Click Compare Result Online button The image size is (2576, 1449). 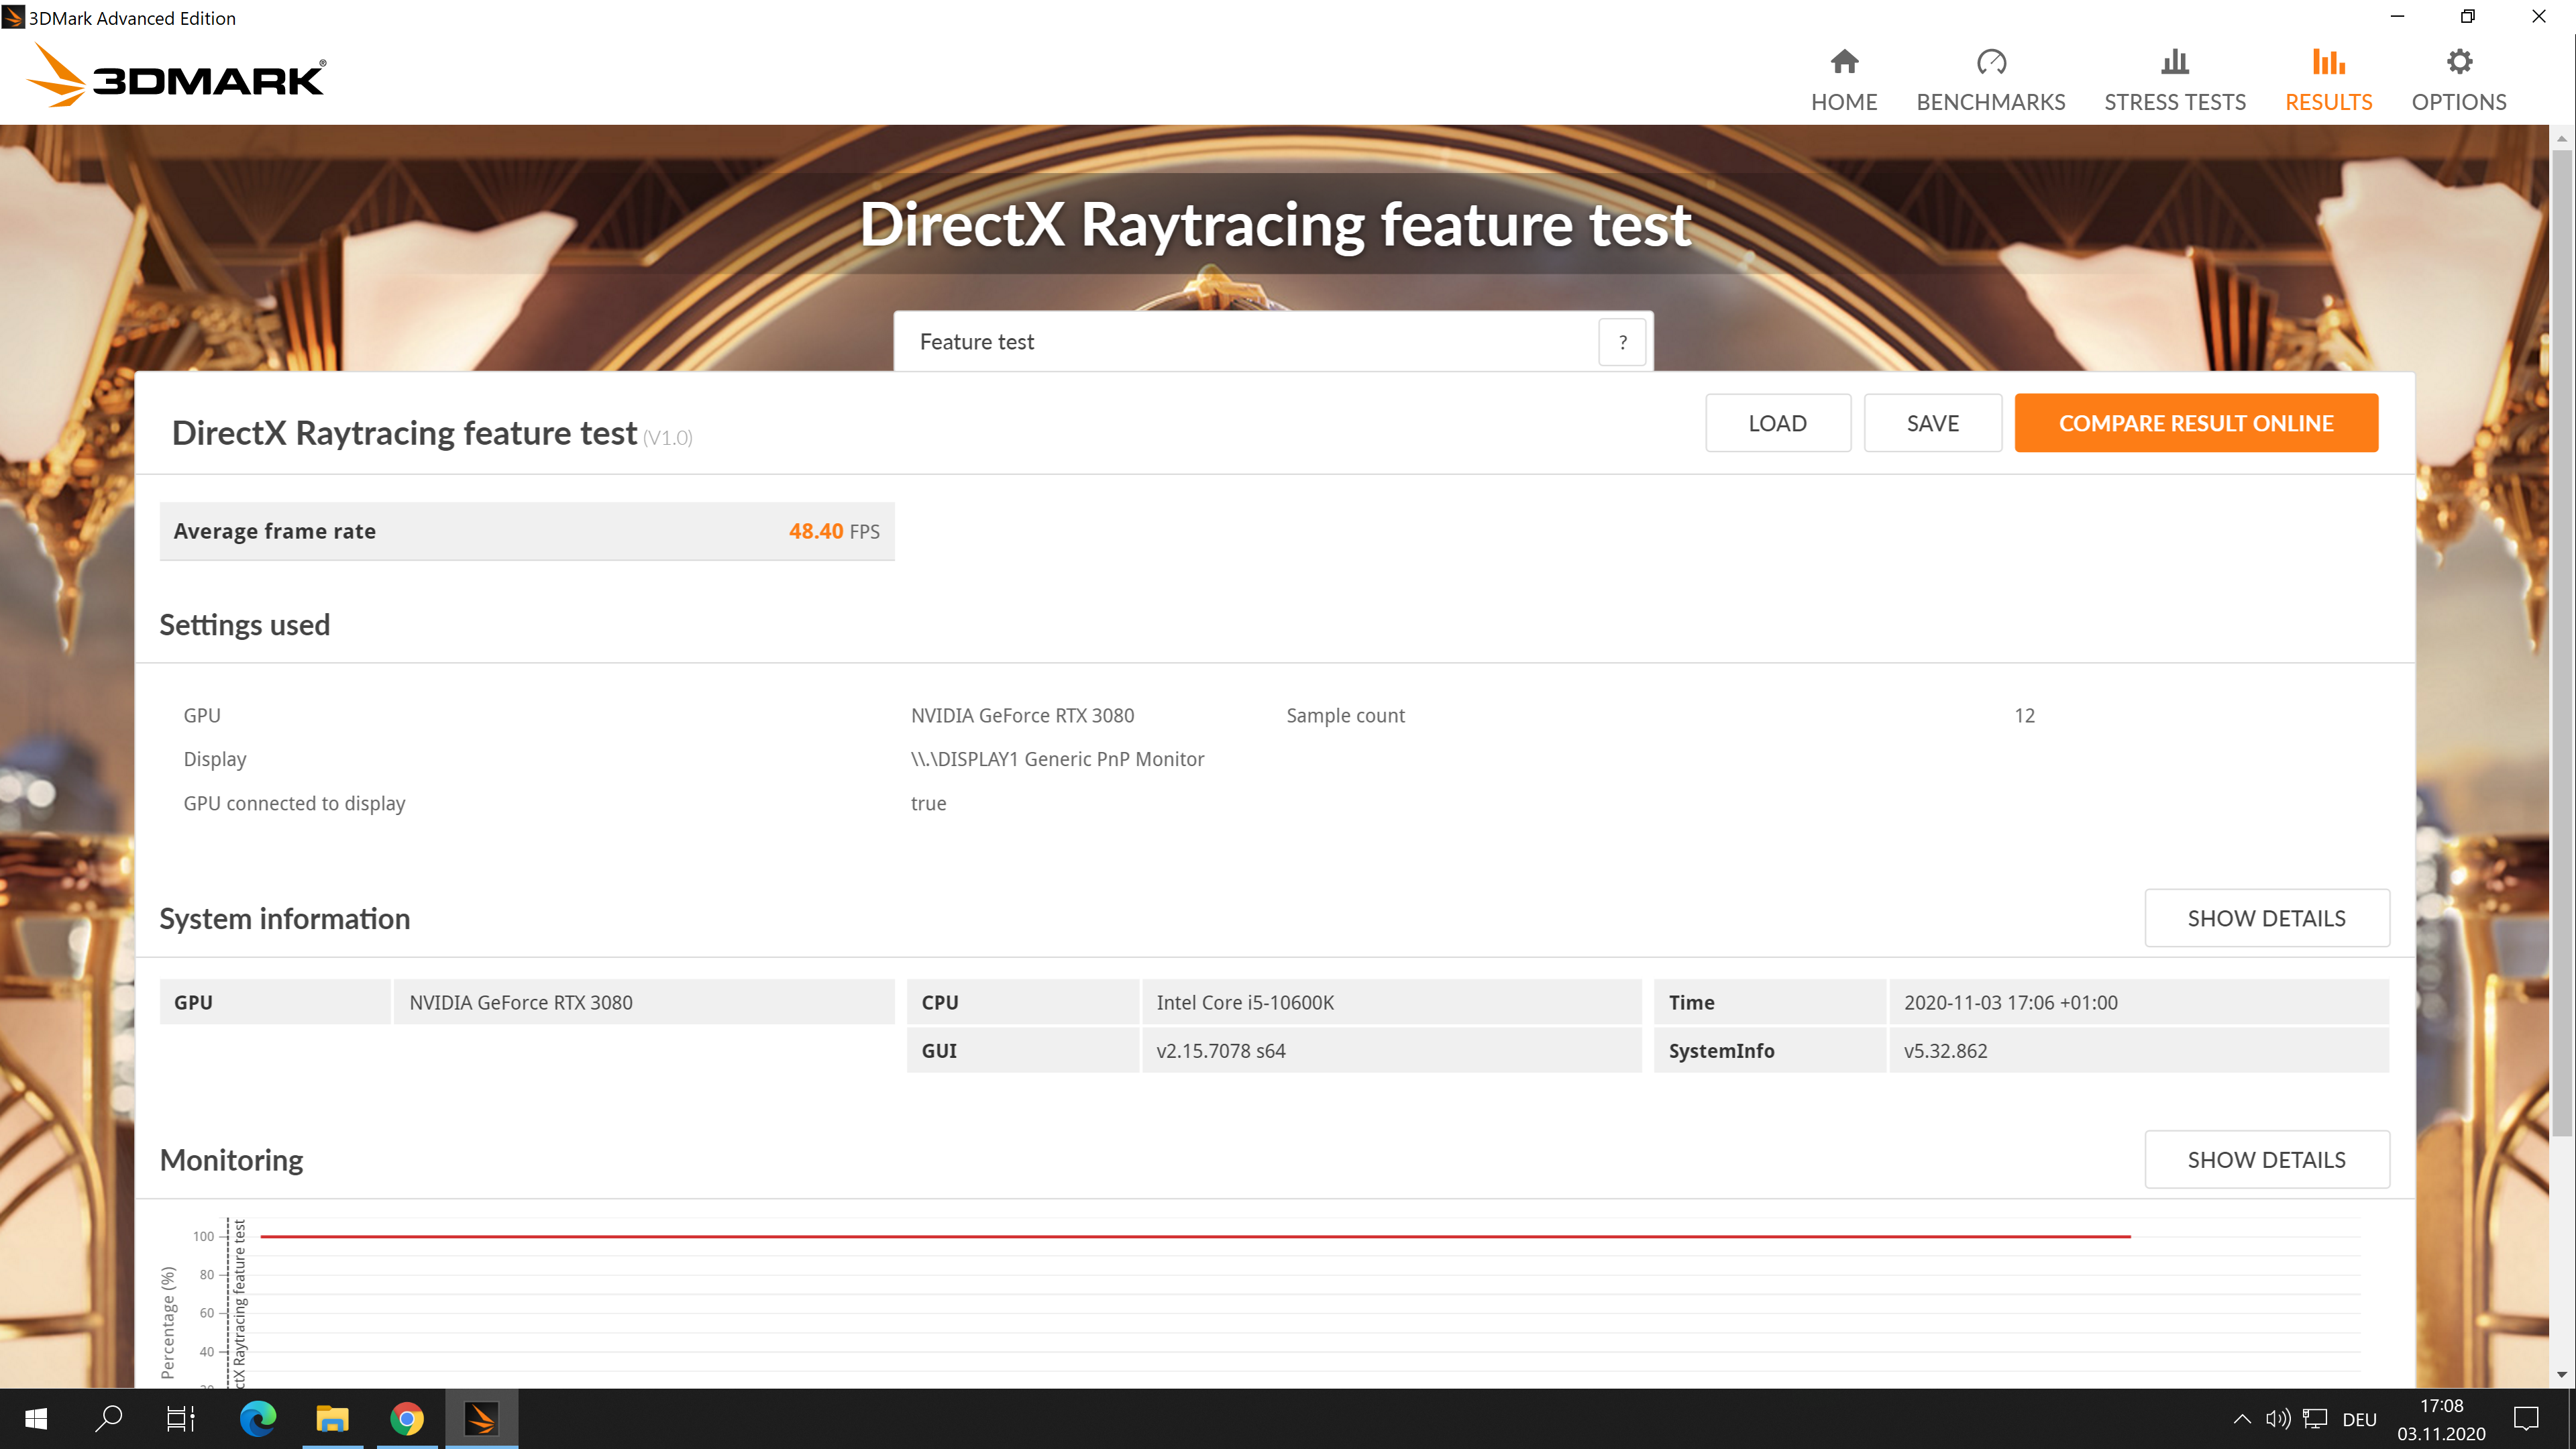2195,423
